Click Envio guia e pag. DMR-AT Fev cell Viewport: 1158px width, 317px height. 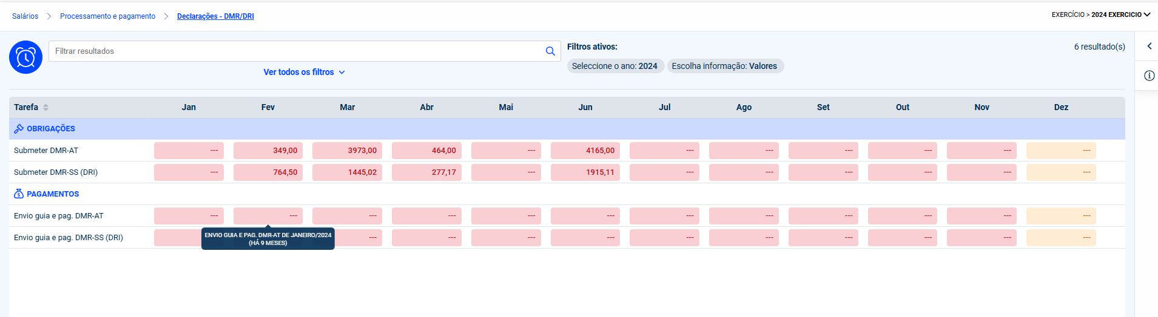tap(268, 216)
